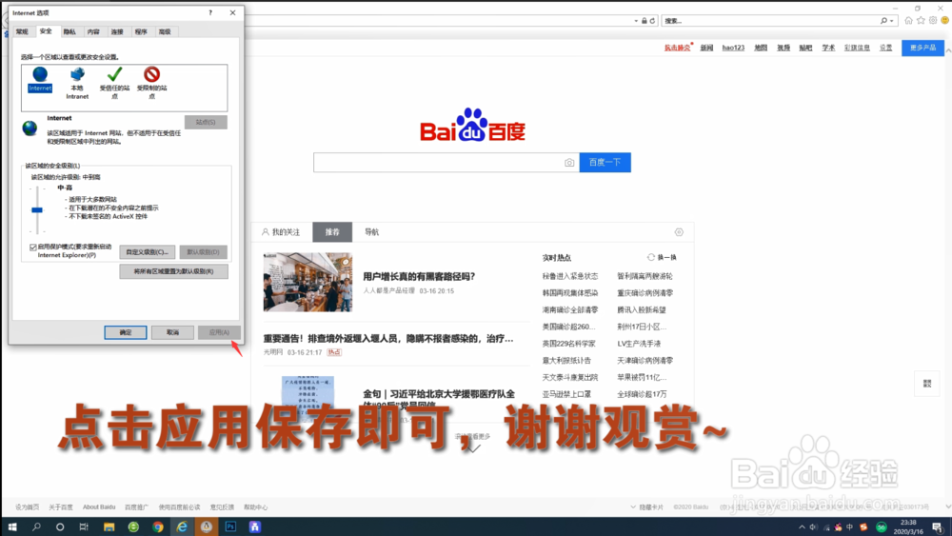Viewport: 952px width, 536px height.
Task: Switch to the 程序 tab
Action: coord(141,31)
